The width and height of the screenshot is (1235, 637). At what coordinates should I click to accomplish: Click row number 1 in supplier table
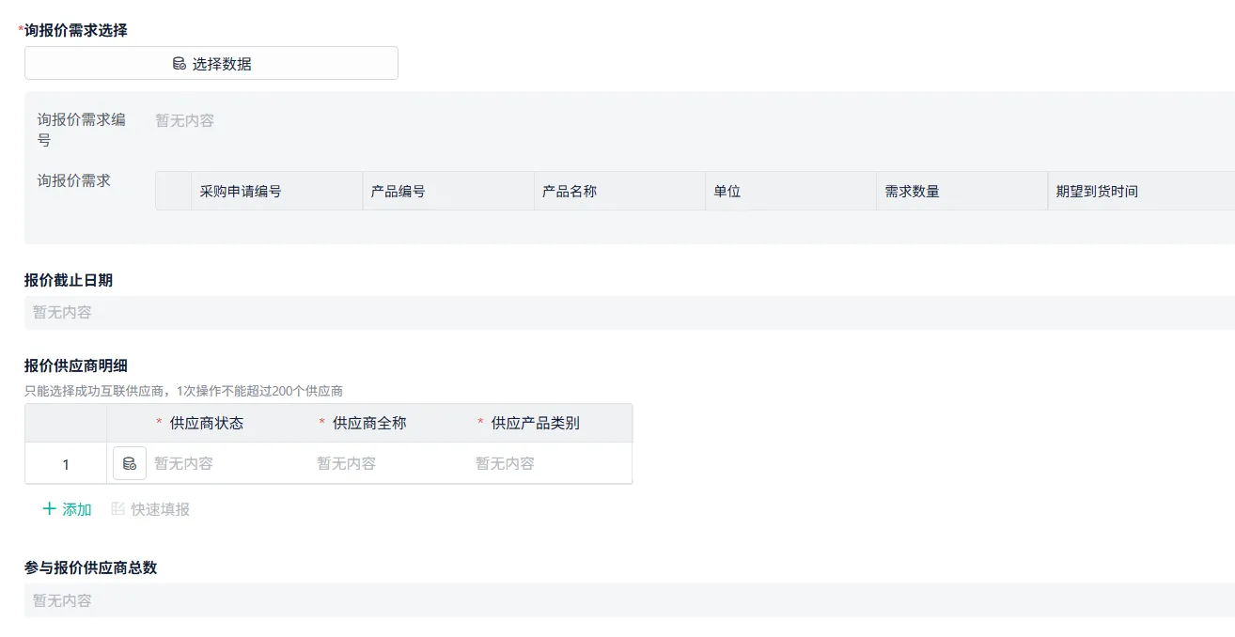(x=66, y=464)
